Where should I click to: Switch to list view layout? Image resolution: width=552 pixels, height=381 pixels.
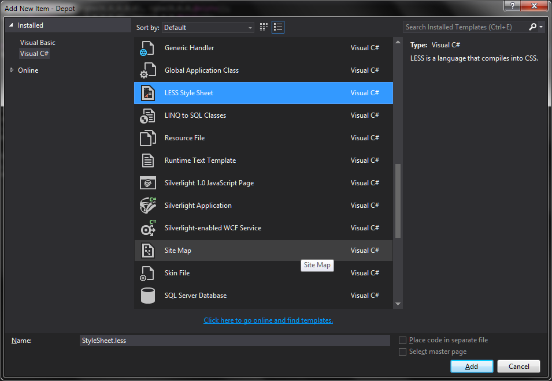click(278, 27)
